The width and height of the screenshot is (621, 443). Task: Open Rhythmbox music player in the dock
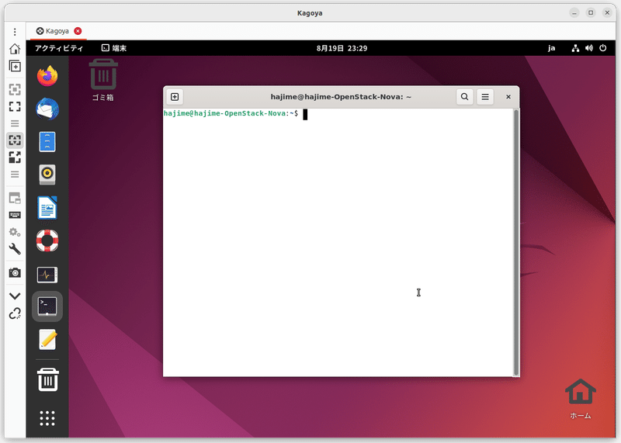pos(47,175)
